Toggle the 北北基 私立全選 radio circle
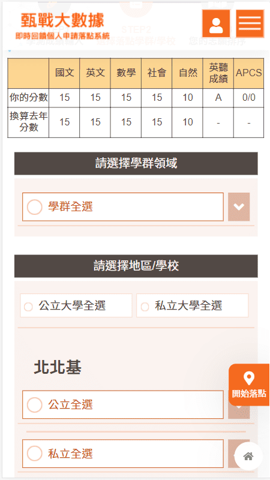 (x=35, y=454)
